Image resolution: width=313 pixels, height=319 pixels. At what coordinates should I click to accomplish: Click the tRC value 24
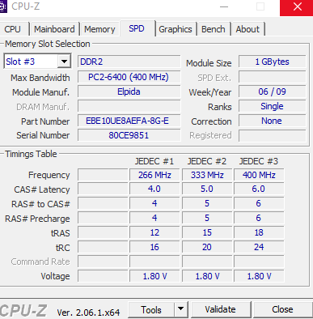(259, 247)
